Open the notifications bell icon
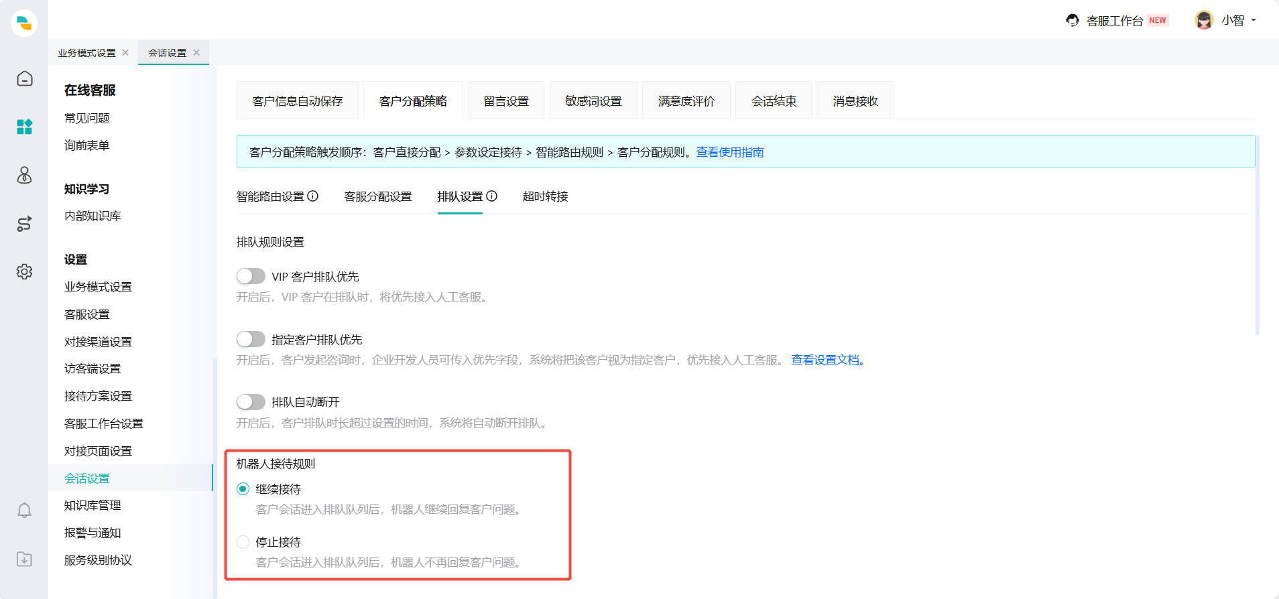 (x=24, y=511)
